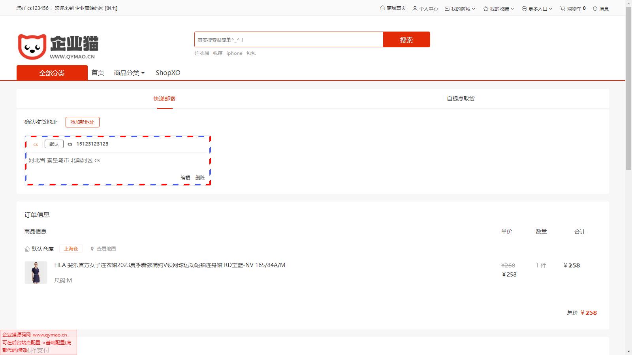This screenshot has width=632, height=355.
Task: Click the star icon for 我的收藏
Action: (485, 9)
